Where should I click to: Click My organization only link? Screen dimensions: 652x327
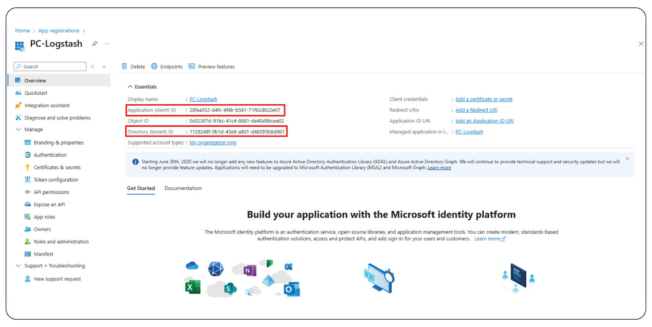(213, 143)
